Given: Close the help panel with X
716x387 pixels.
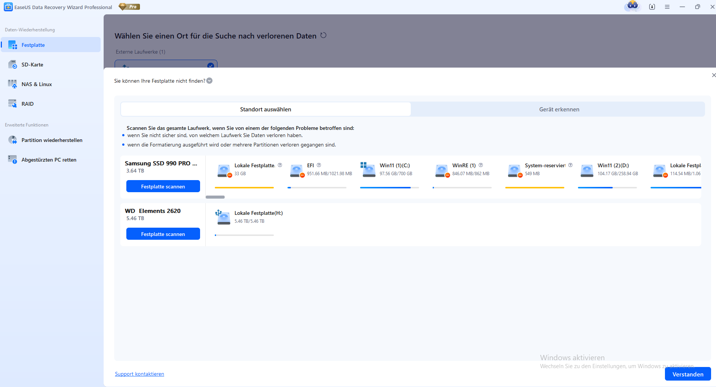Looking at the screenshot, I should click(713, 75).
